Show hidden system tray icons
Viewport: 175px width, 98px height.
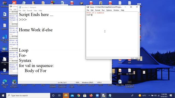click(x=149, y=96)
